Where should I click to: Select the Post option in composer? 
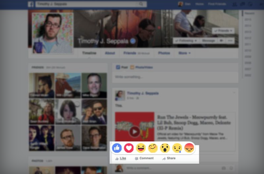click(122, 68)
